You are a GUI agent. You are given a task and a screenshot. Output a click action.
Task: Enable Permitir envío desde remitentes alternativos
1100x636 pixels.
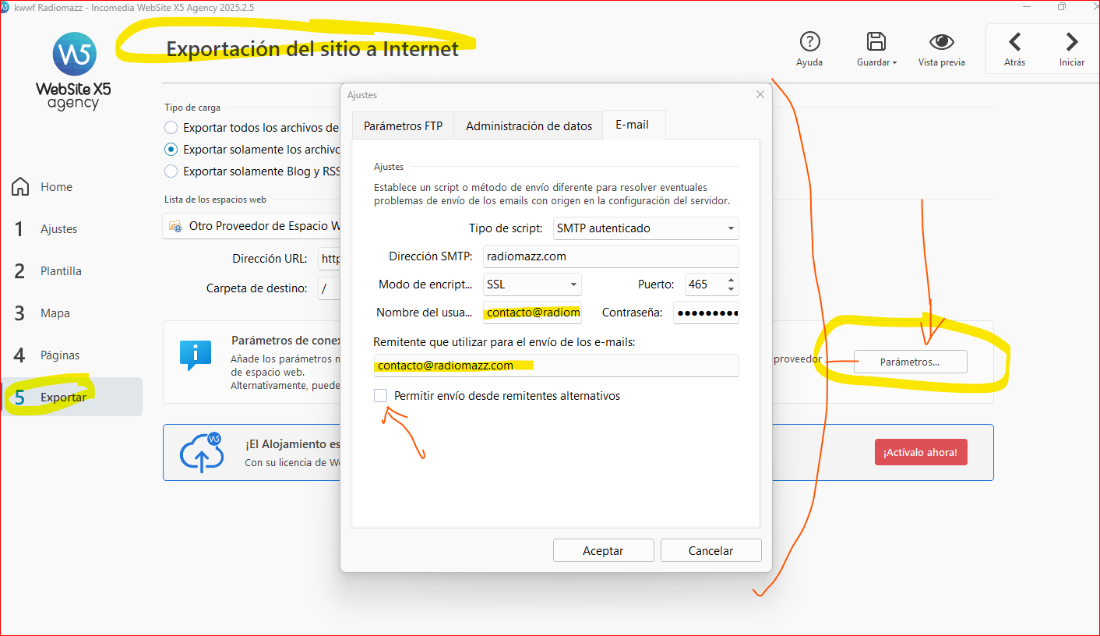380,396
